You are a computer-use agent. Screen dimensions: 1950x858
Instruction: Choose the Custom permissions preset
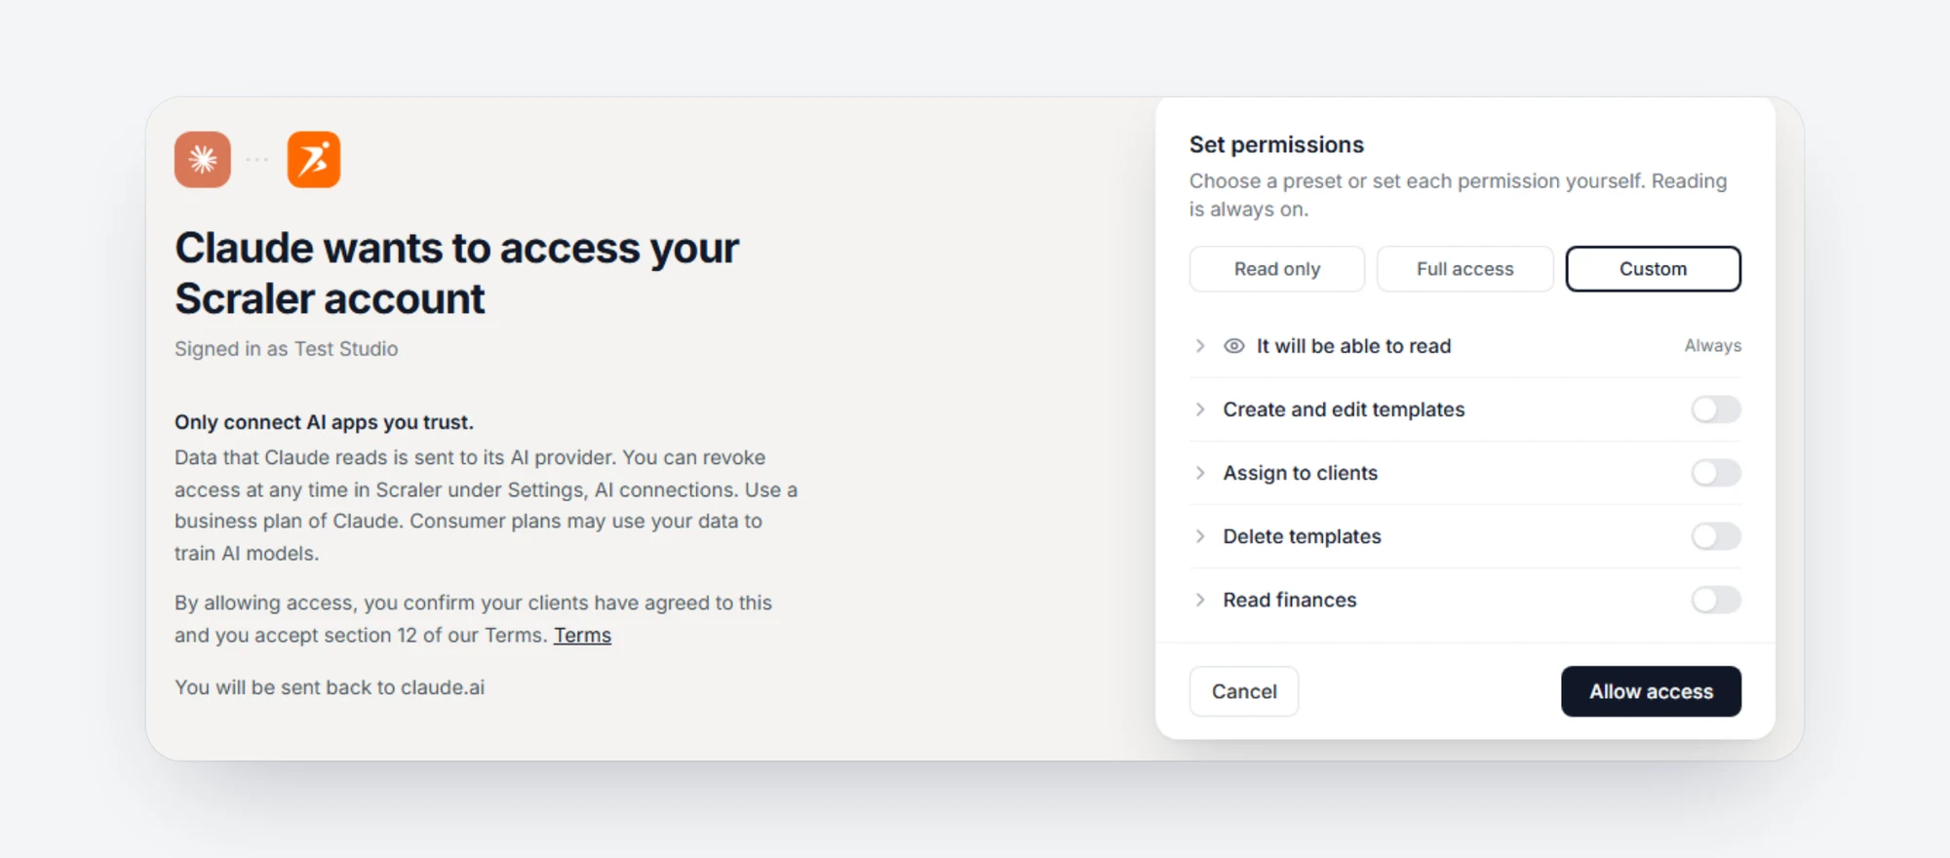click(1654, 269)
